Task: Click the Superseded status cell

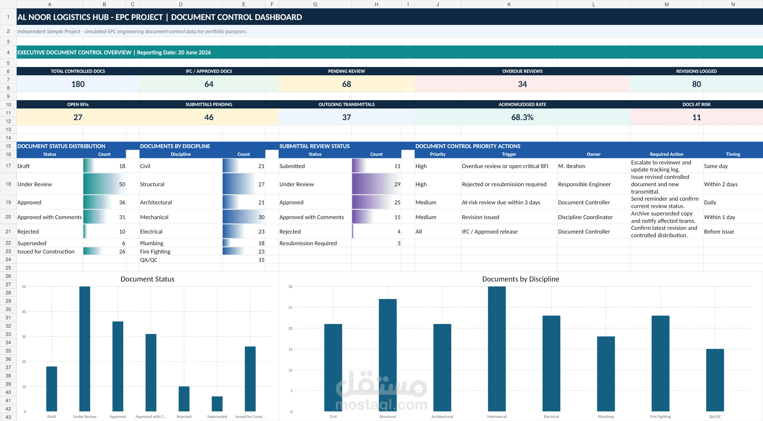Action: 50,243
